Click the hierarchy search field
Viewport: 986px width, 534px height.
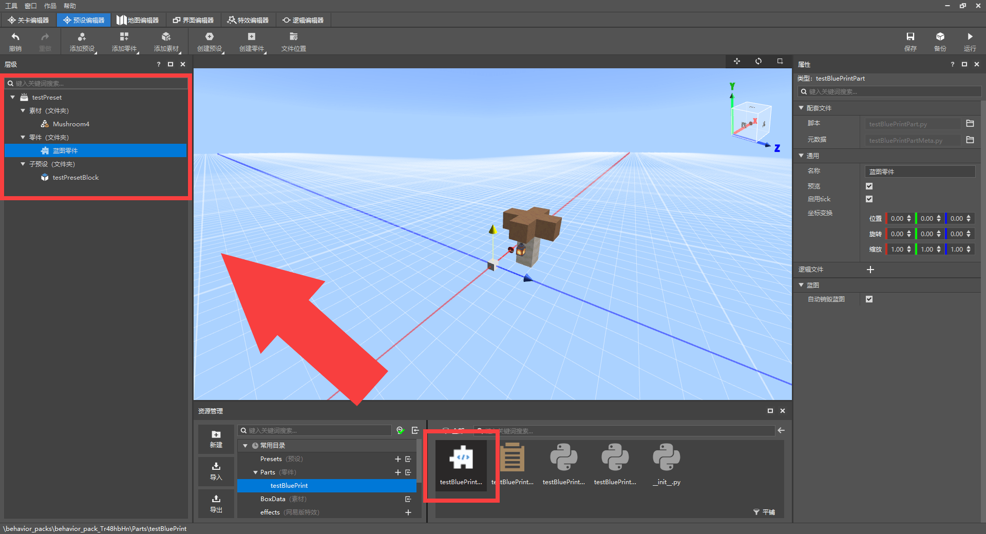[96, 83]
